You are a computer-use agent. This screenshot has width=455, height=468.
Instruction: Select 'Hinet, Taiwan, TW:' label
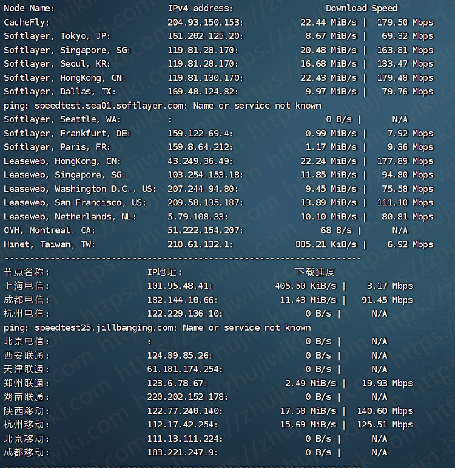[x=50, y=244]
